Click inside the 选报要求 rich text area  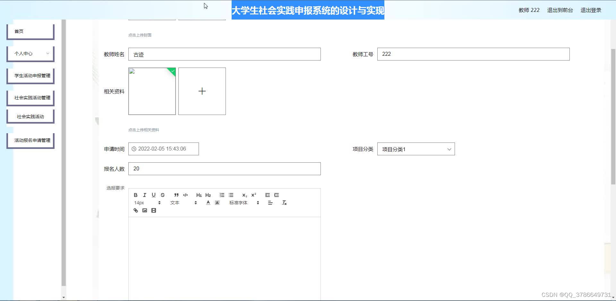(225, 259)
